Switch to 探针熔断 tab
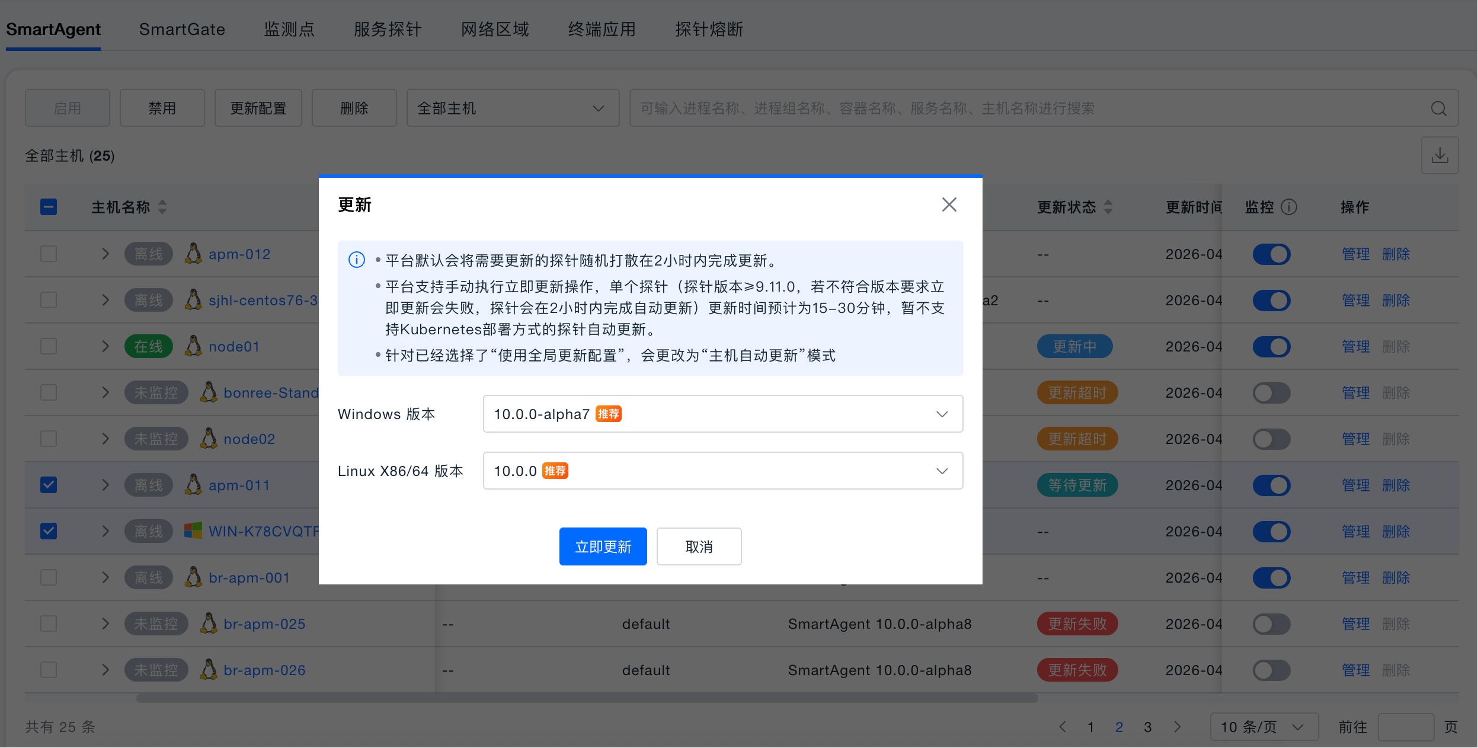 coord(709,29)
